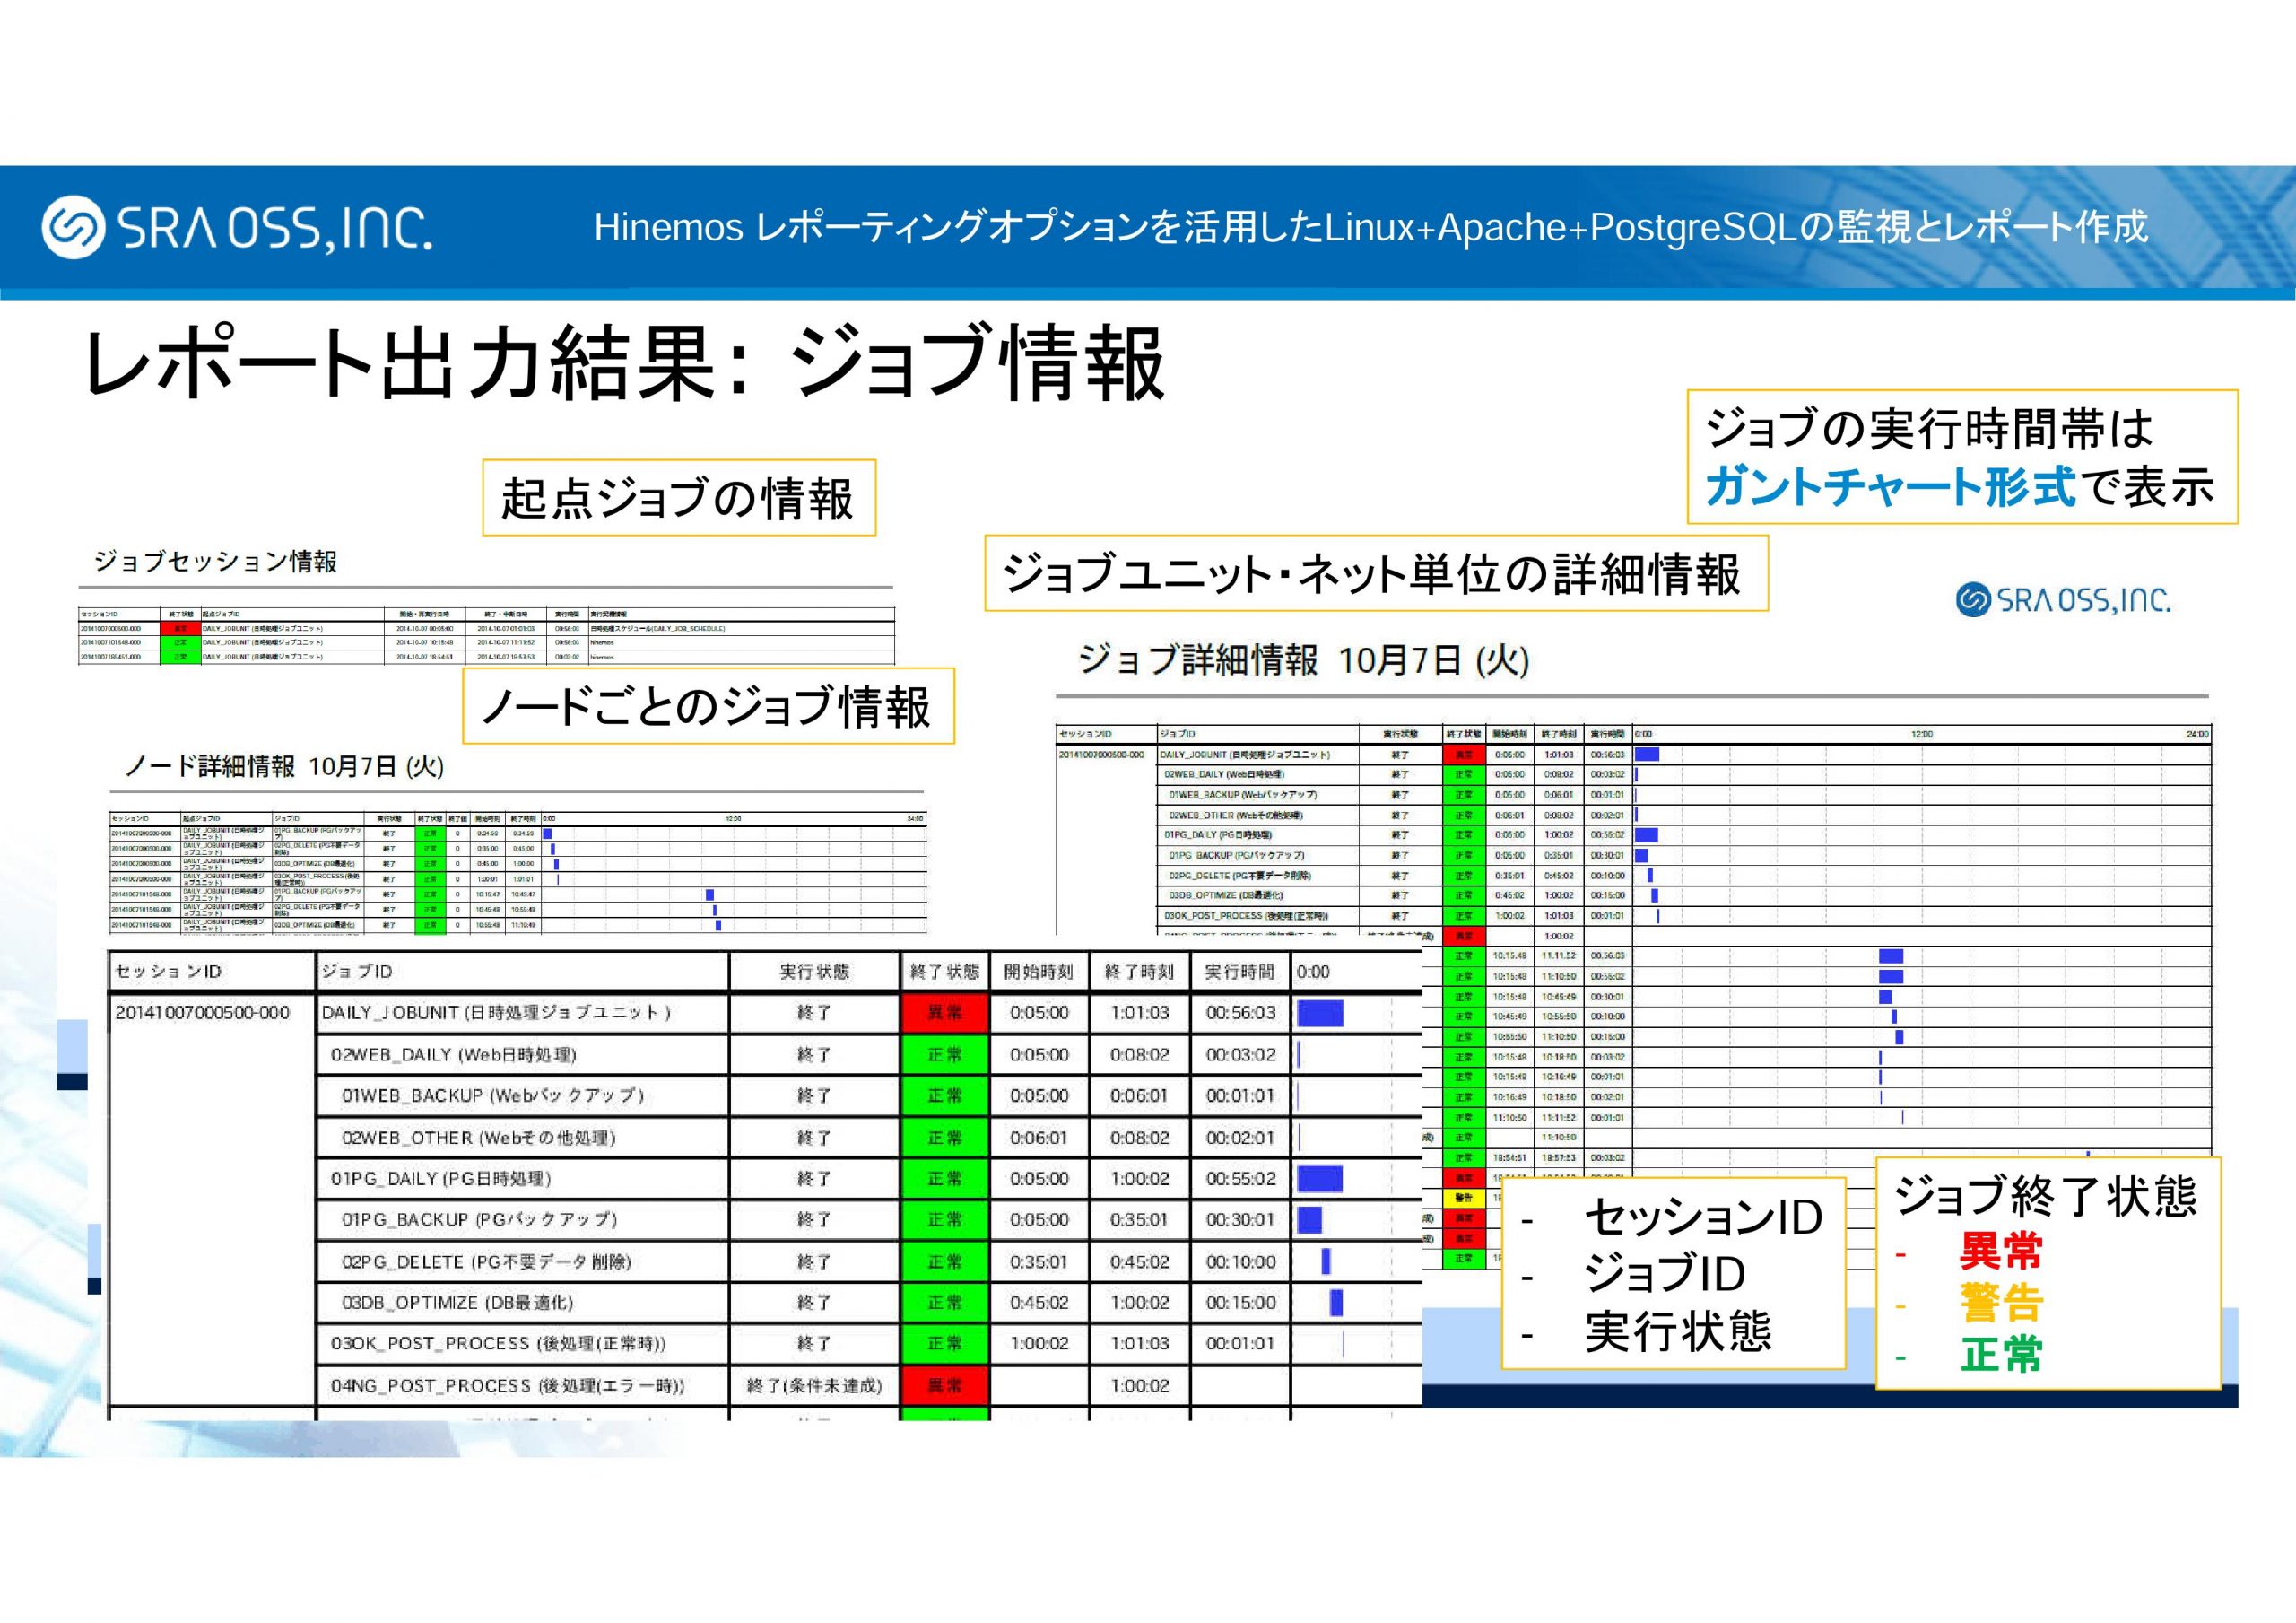Image resolution: width=2296 pixels, height=1623 pixels.
Task: Click the blue ガントチャート形式 text in the callout
Action: (x=1890, y=486)
